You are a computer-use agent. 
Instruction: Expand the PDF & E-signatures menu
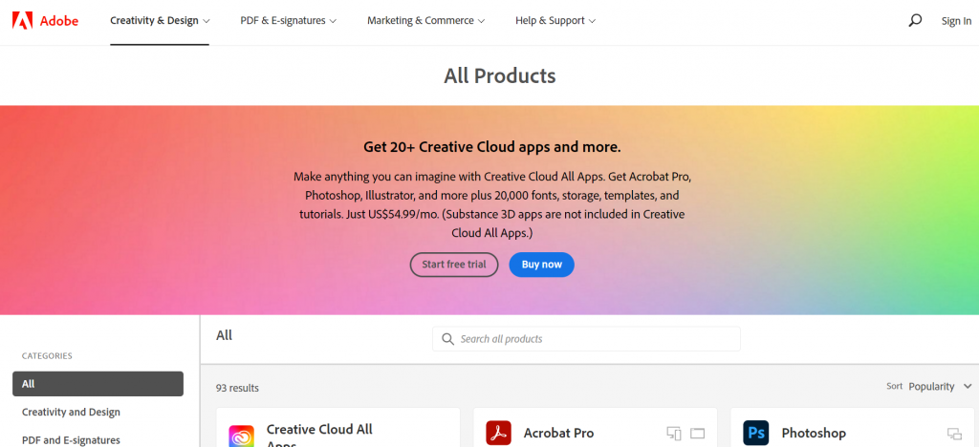point(289,21)
